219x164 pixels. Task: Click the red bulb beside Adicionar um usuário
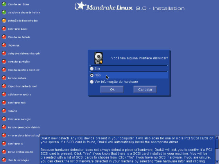point(4,94)
